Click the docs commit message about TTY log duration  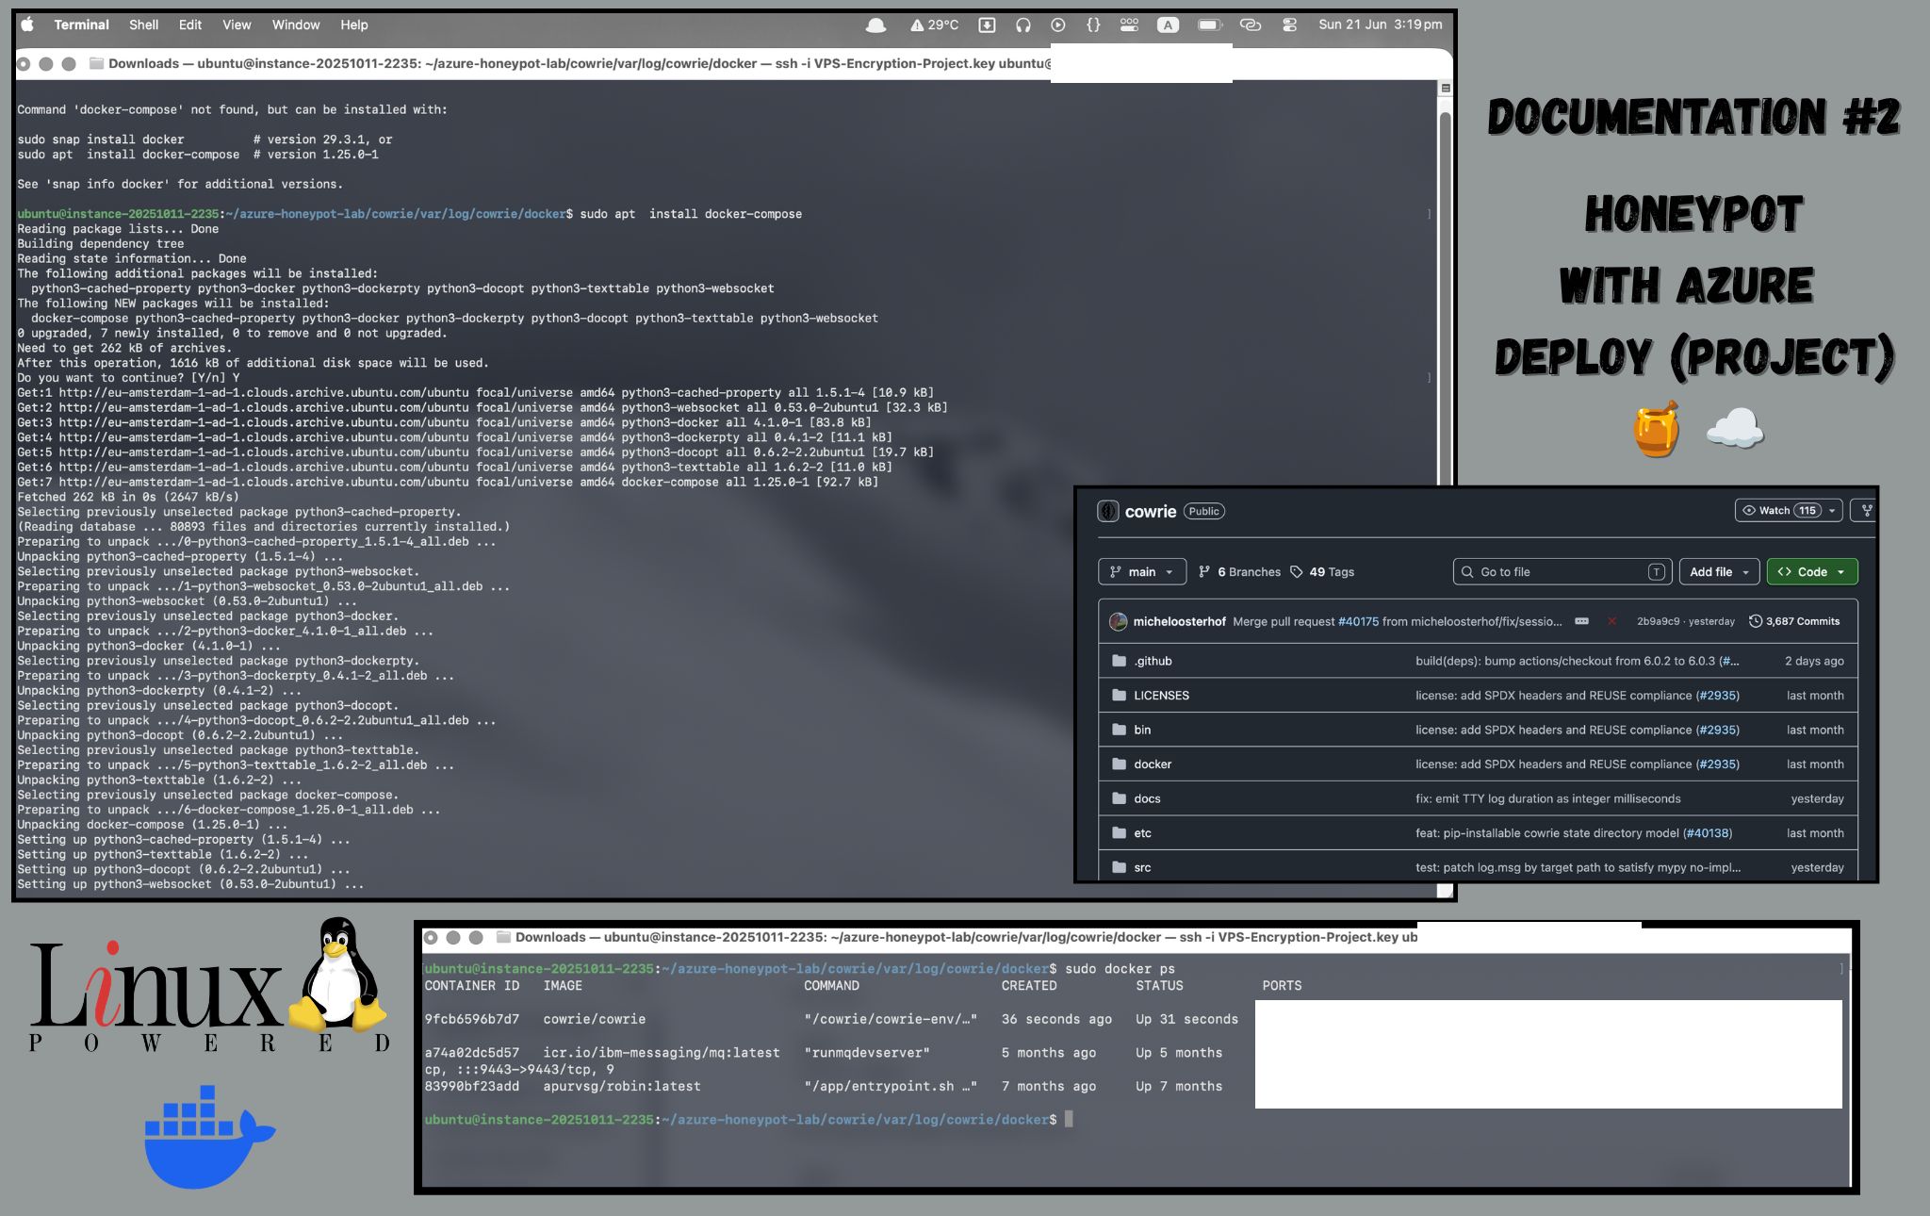tap(1547, 798)
